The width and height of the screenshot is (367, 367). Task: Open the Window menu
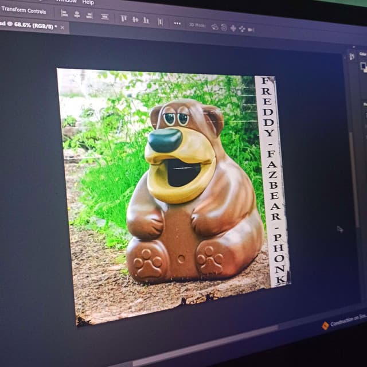[67, 1]
